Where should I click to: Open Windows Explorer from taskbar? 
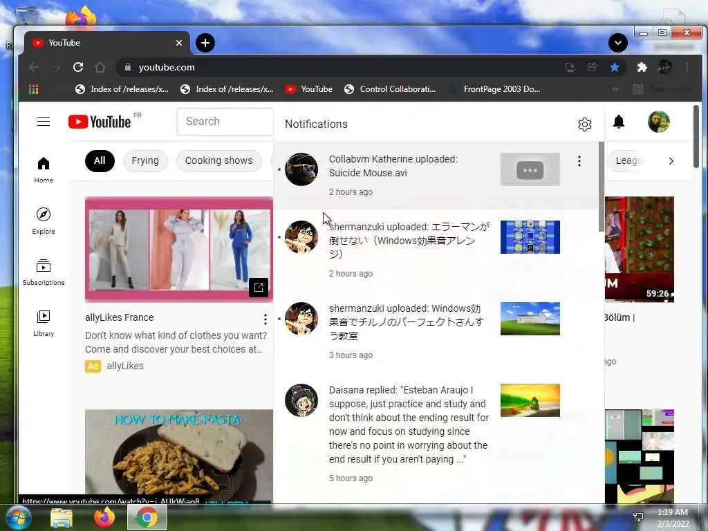(x=62, y=517)
